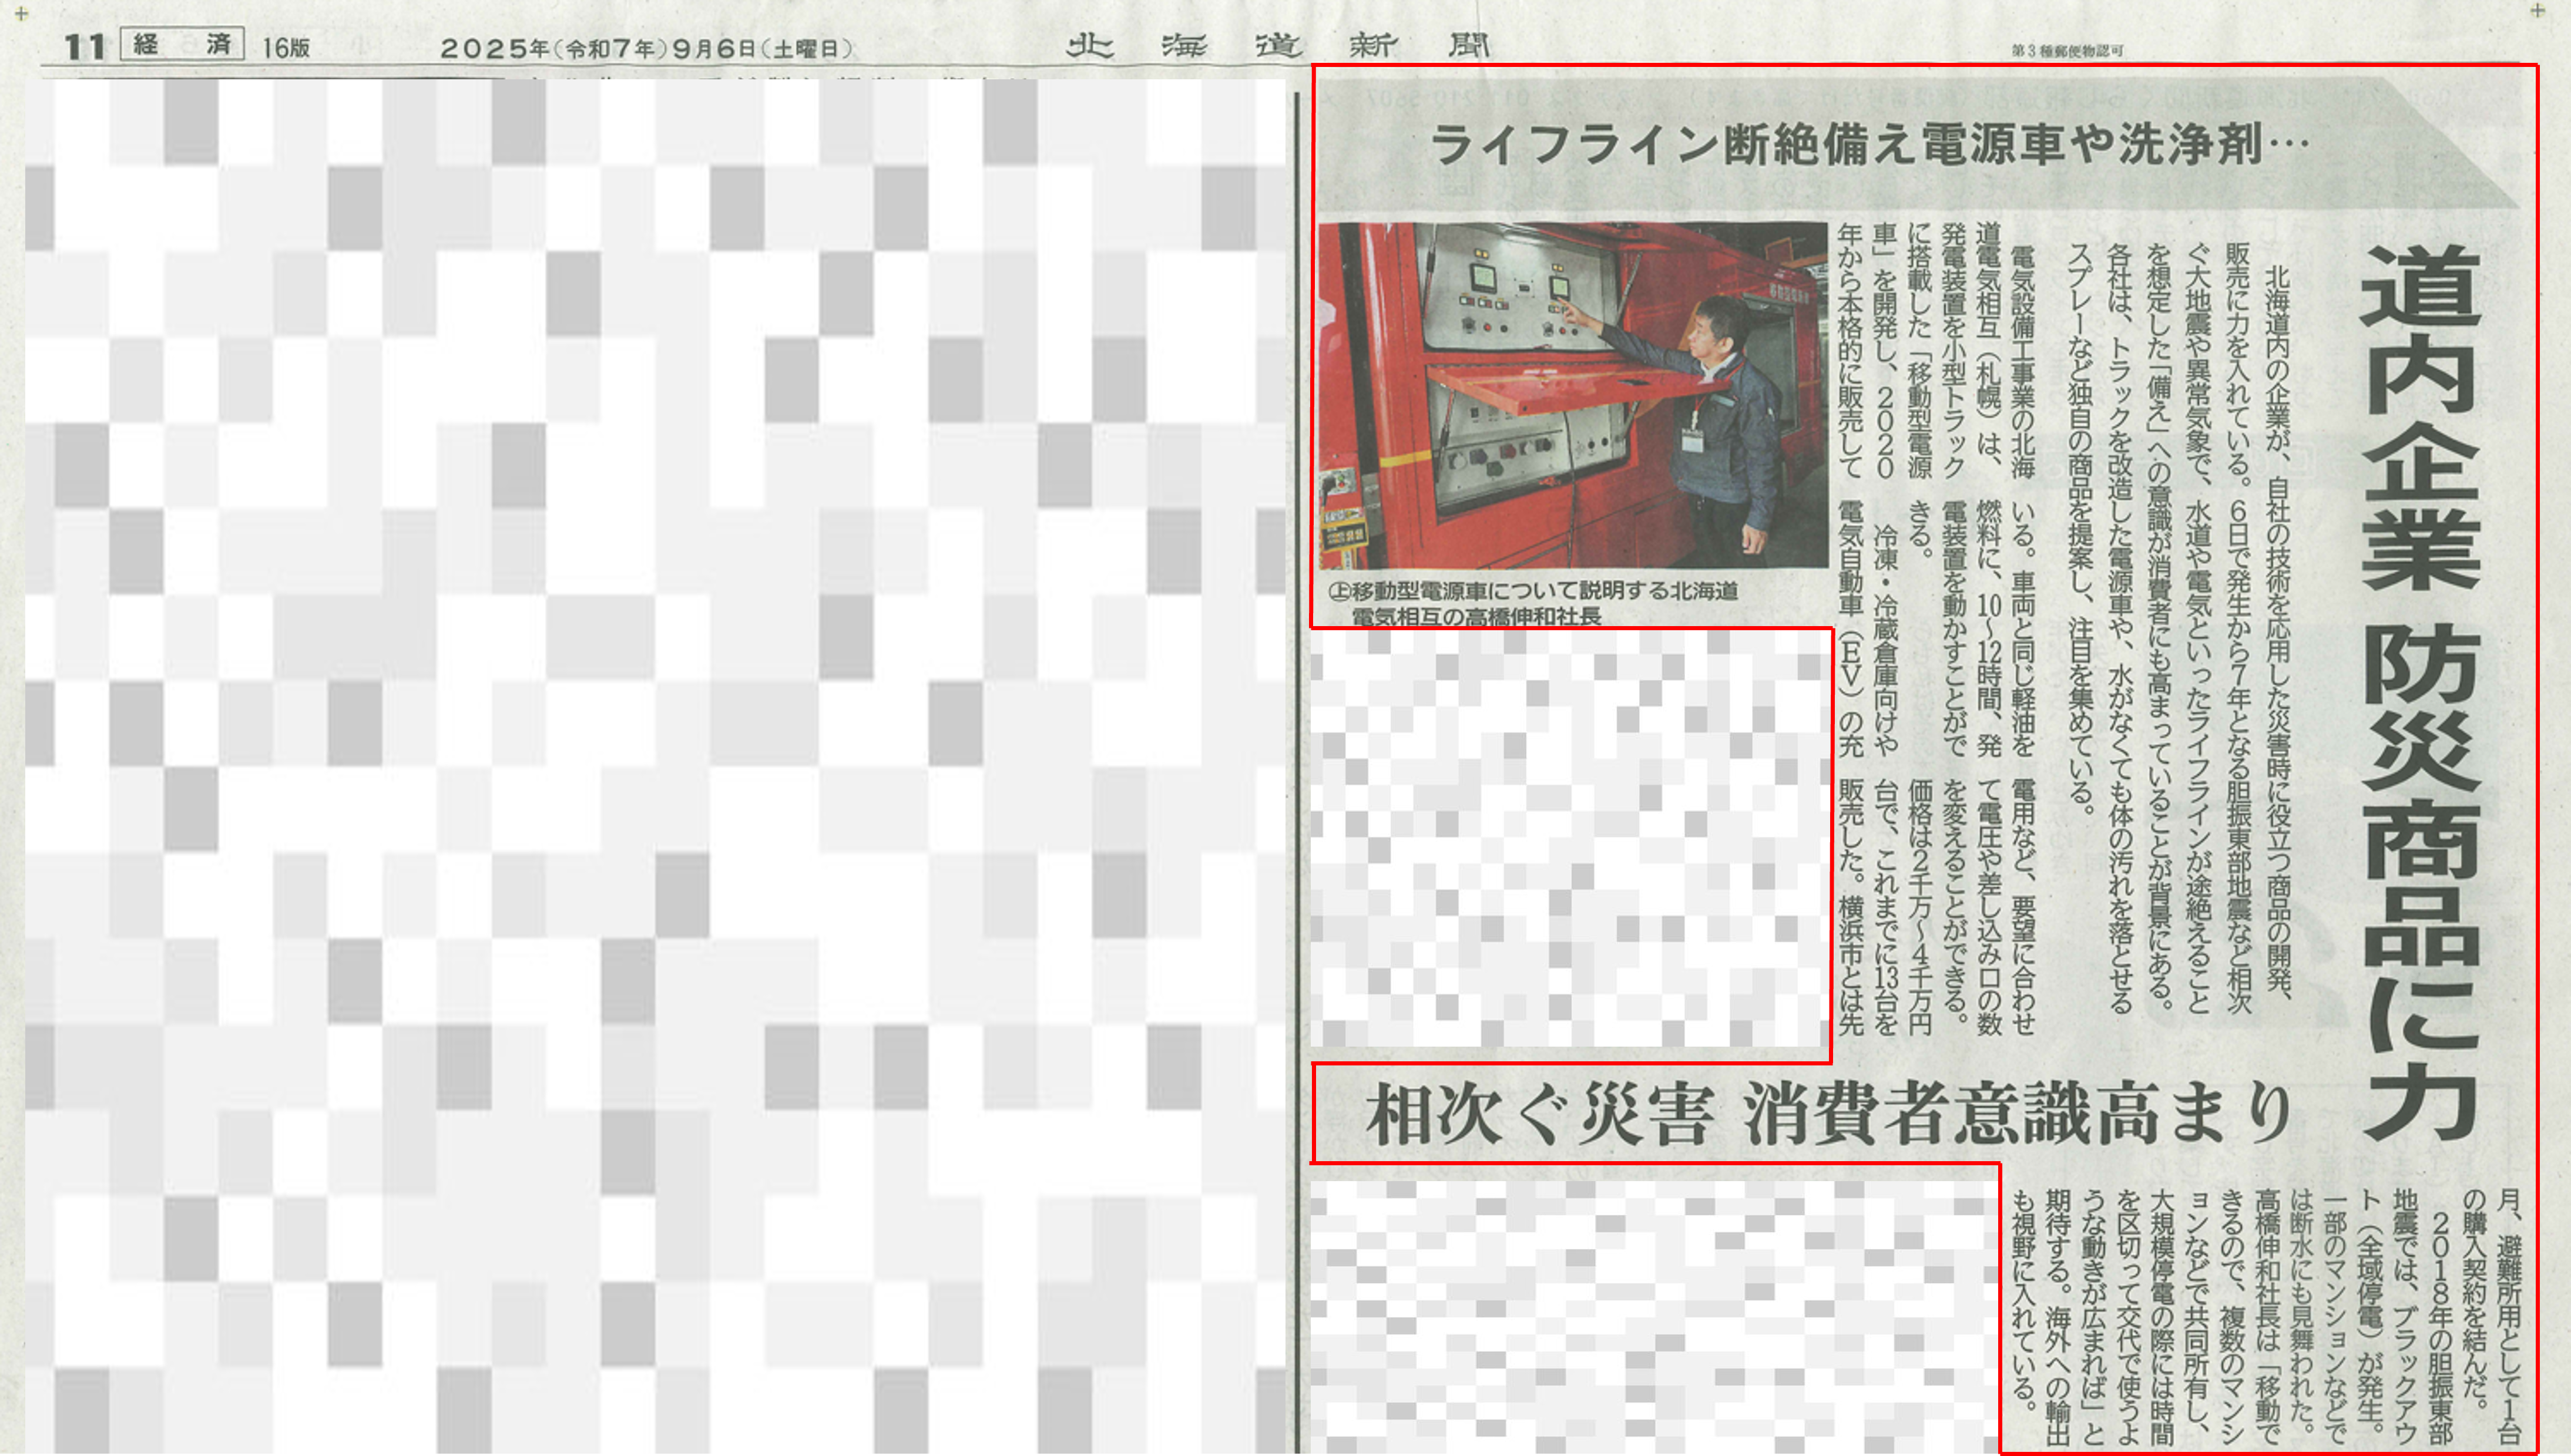Click the '北海道新聞' masthead title

pyautogui.click(x=1278, y=46)
